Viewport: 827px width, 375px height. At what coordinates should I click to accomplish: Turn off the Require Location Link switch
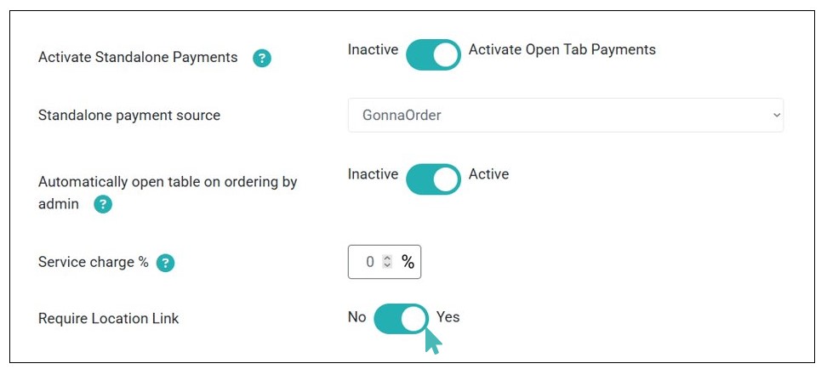pos(401,319)
